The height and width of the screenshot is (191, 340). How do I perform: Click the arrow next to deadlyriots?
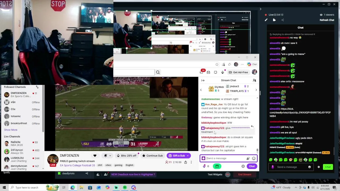pos(86,173)
